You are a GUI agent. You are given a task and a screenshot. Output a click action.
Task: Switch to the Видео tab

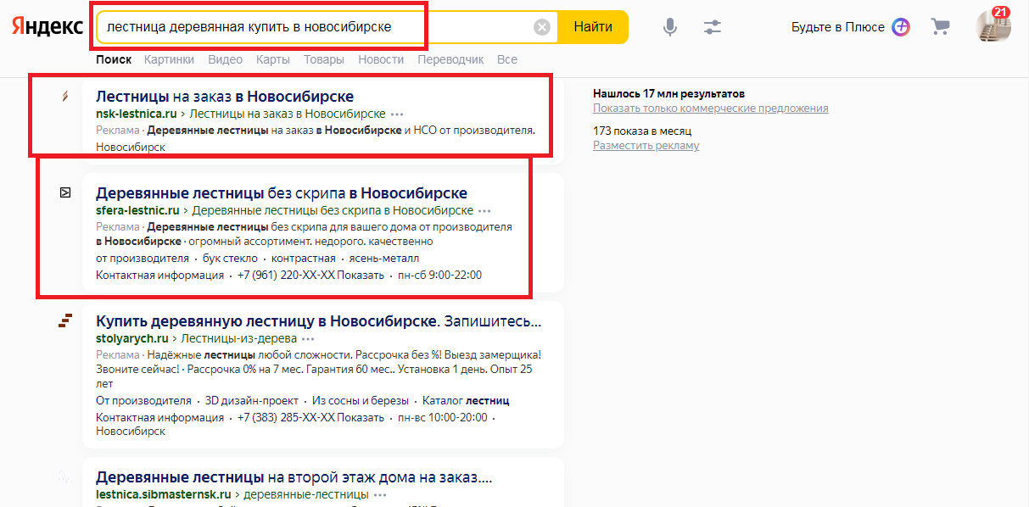pos(225,59)
